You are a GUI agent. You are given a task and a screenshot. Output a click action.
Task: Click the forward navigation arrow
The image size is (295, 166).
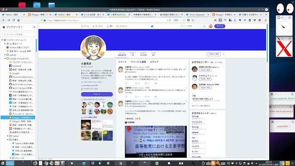tap(9, 20)
